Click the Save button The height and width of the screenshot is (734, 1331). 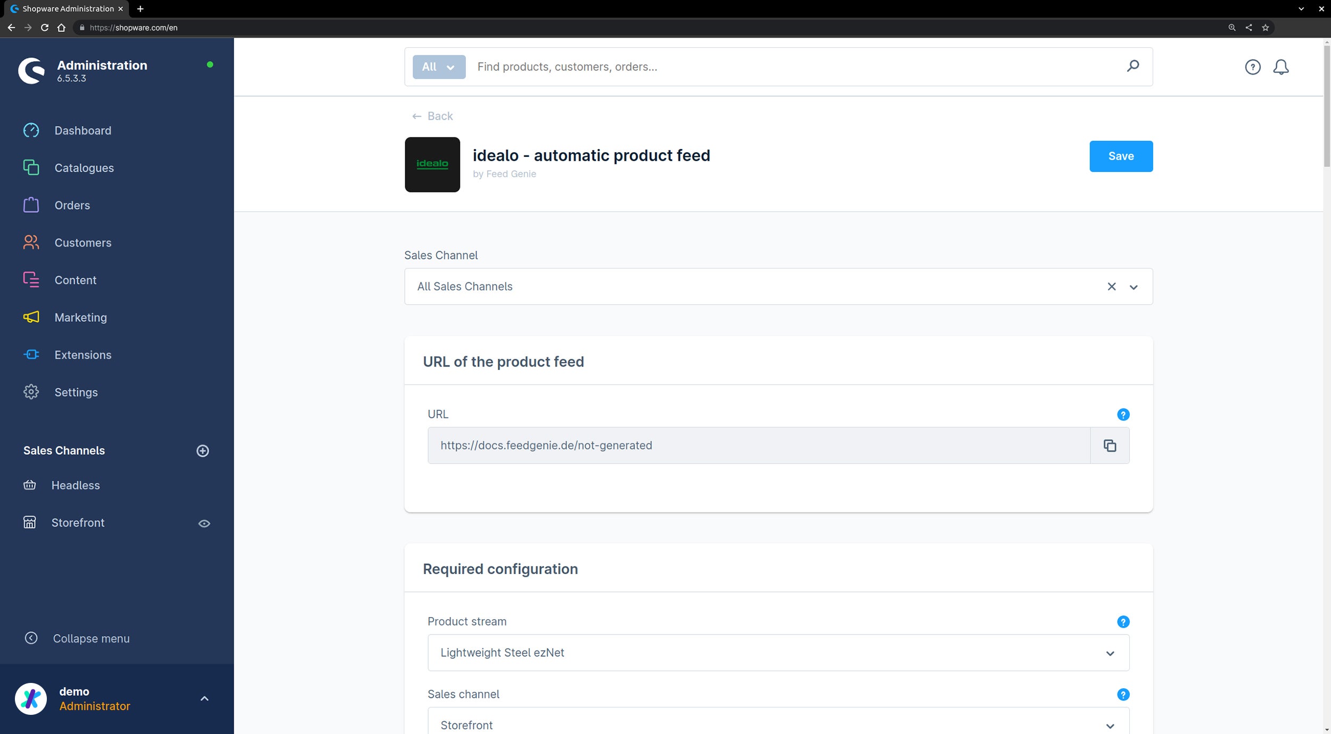coord(1121,155)
